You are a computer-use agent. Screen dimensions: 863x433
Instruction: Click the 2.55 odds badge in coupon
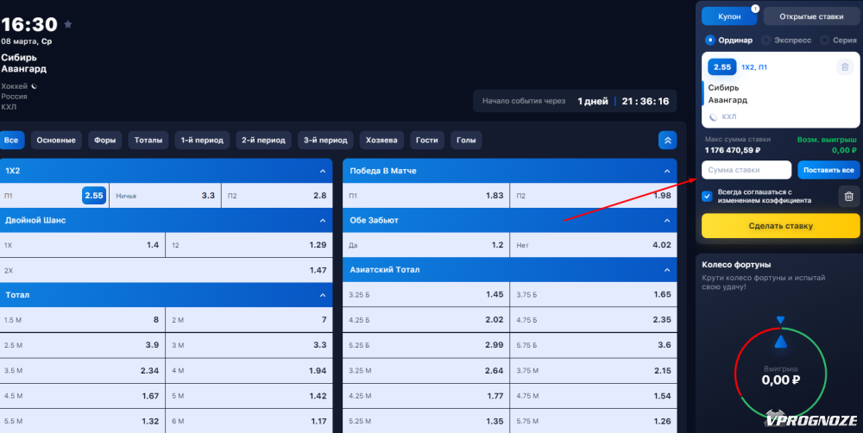point(722,67)
